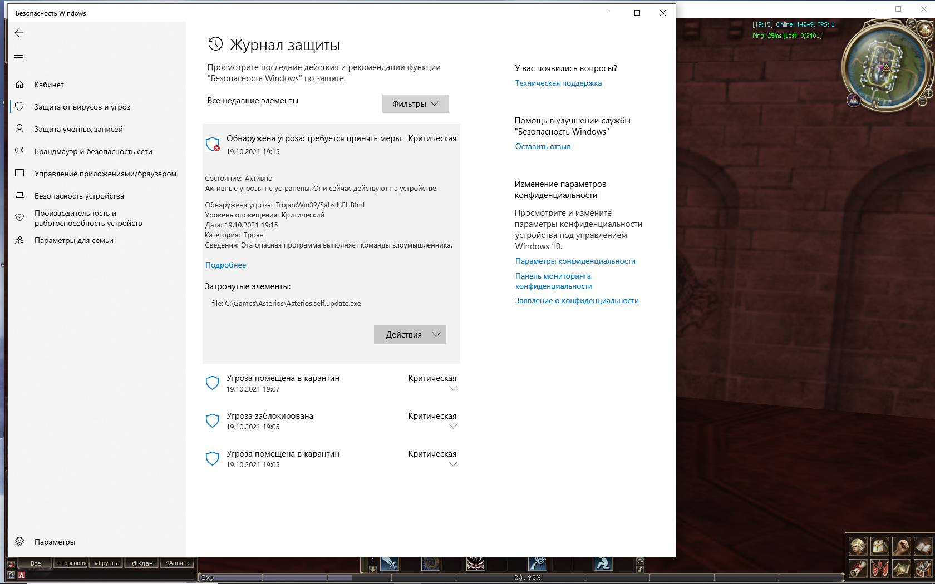Switch to @Клан chat tab in game
This screenshot has width=935, height=584.
pyautogui.click(x=142, y=563)
